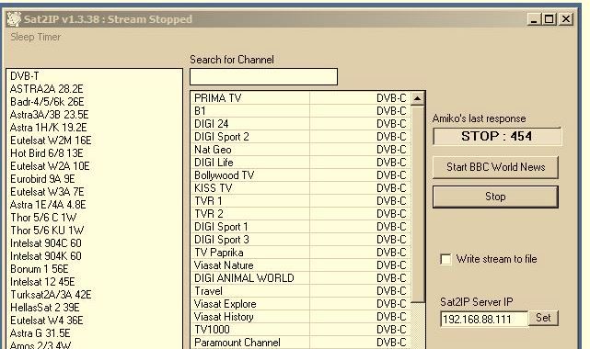Screen dimensions: 590x349
Task: Select TVR 1 channel
Action: click(x=301, y=201)
